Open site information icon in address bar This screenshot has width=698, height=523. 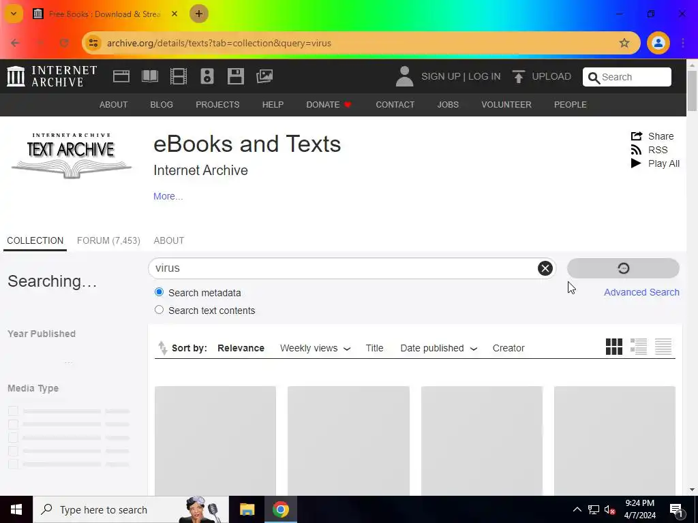(x=93, y=43)
